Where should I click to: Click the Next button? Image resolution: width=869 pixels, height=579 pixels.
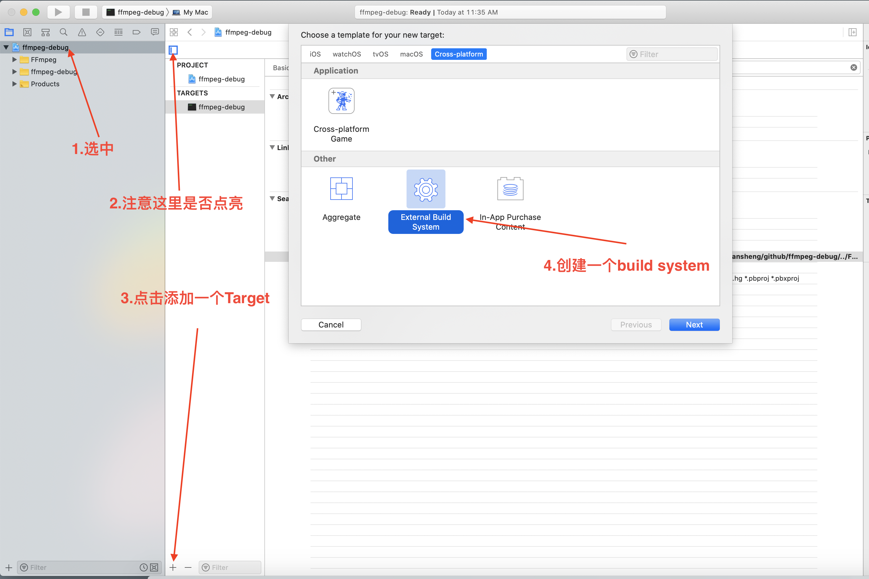pyautogui.click(x=694, y=324)
